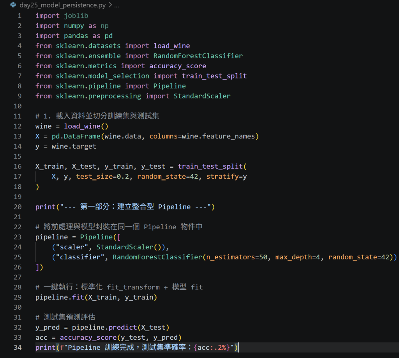Click RandomForestClassifier in the line 5 import
Image resolution: width=399 pixels, height=358 pixels.
(198, 56)
